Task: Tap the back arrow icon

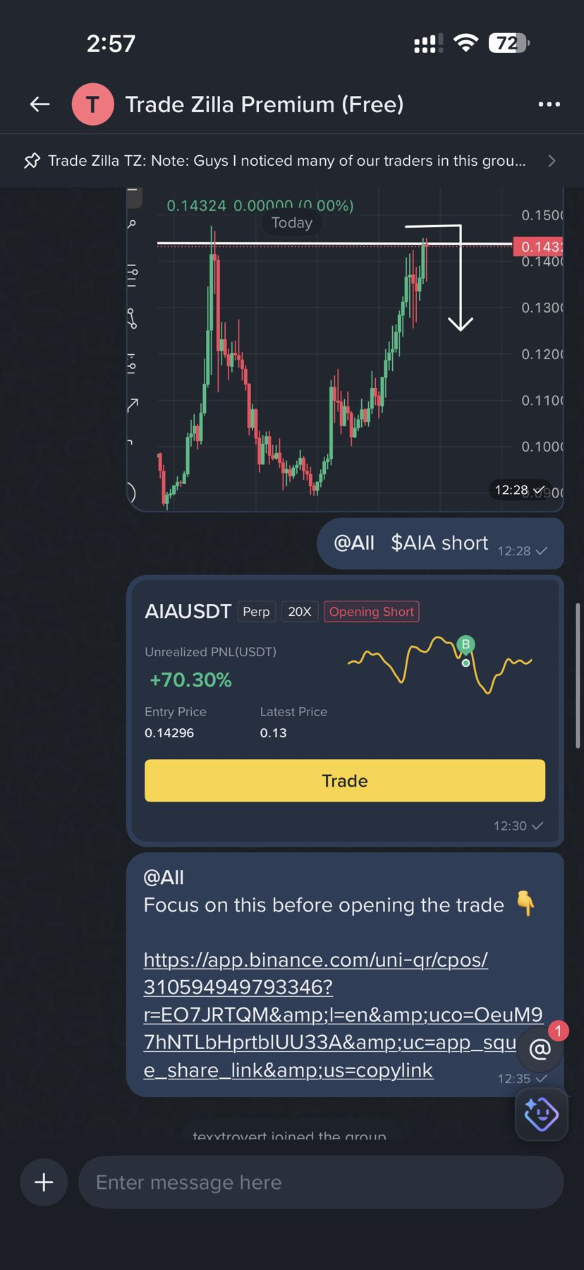Action: pos(39,104)
